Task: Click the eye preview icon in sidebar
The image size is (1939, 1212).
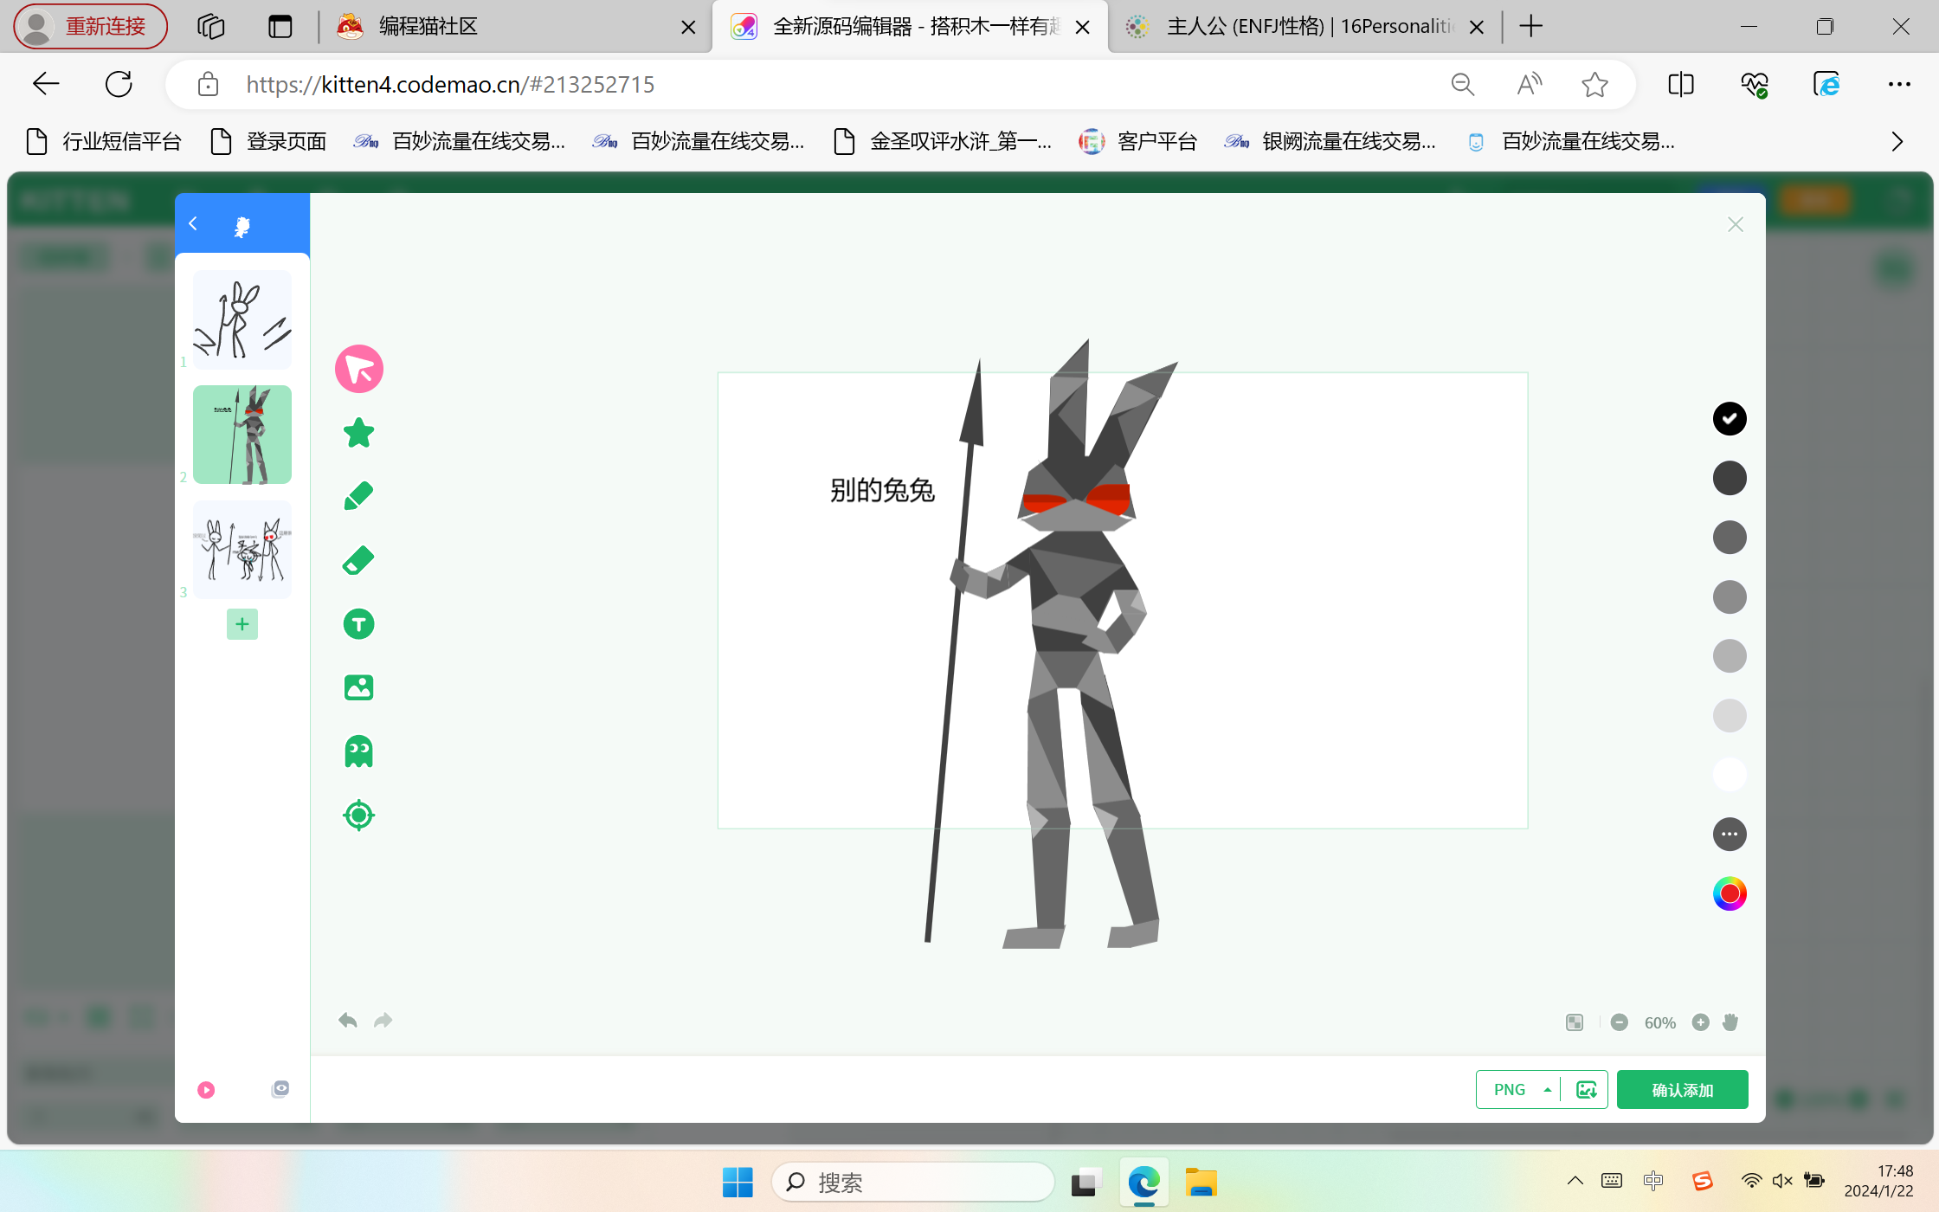Action: [280, 1089]
